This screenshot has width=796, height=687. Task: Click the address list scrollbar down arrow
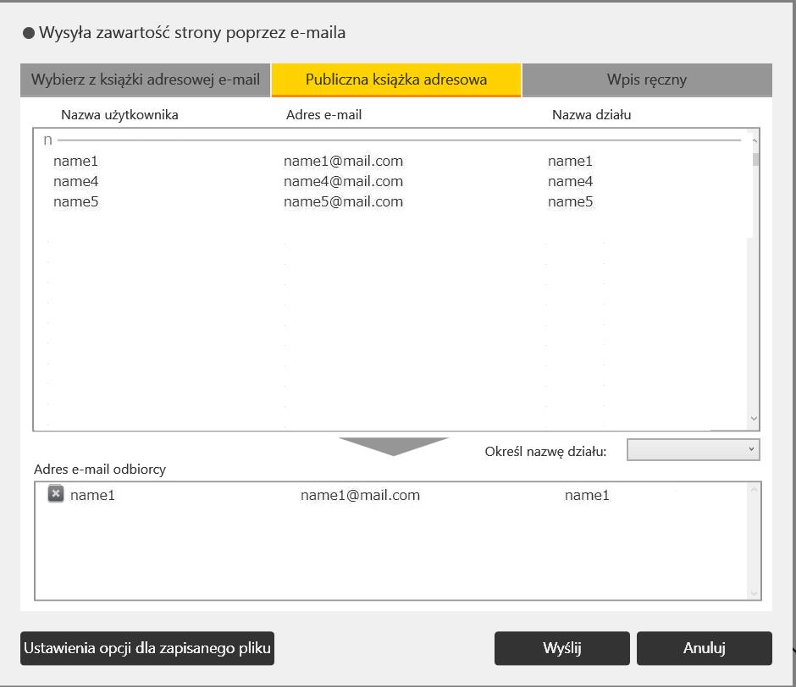pos(754,419)
